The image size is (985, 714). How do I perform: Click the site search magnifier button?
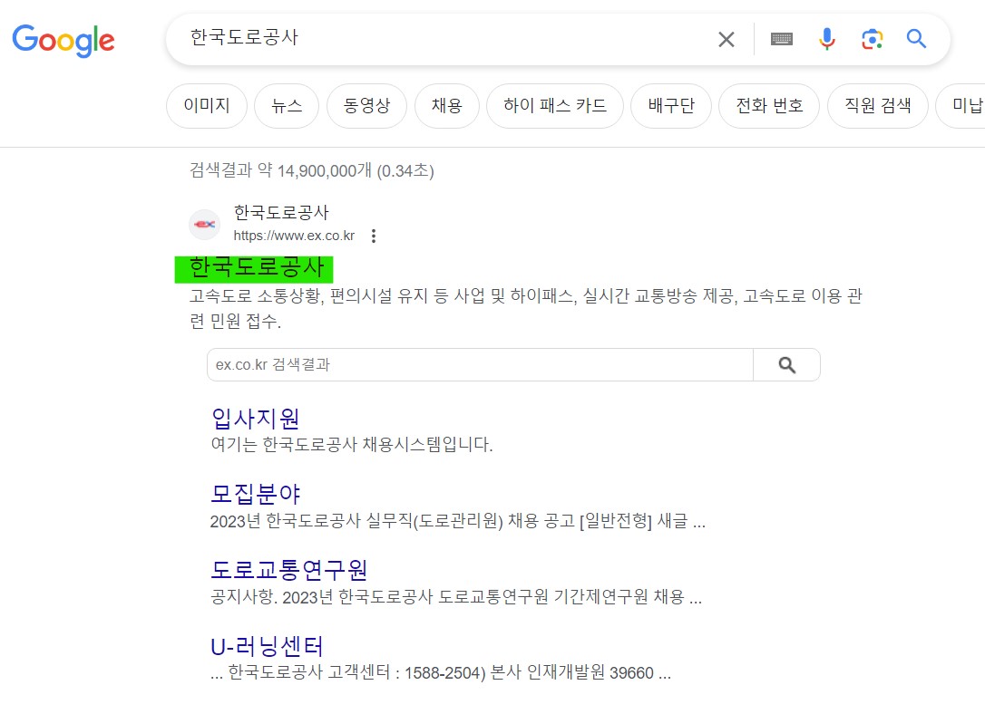pos(786,364)
